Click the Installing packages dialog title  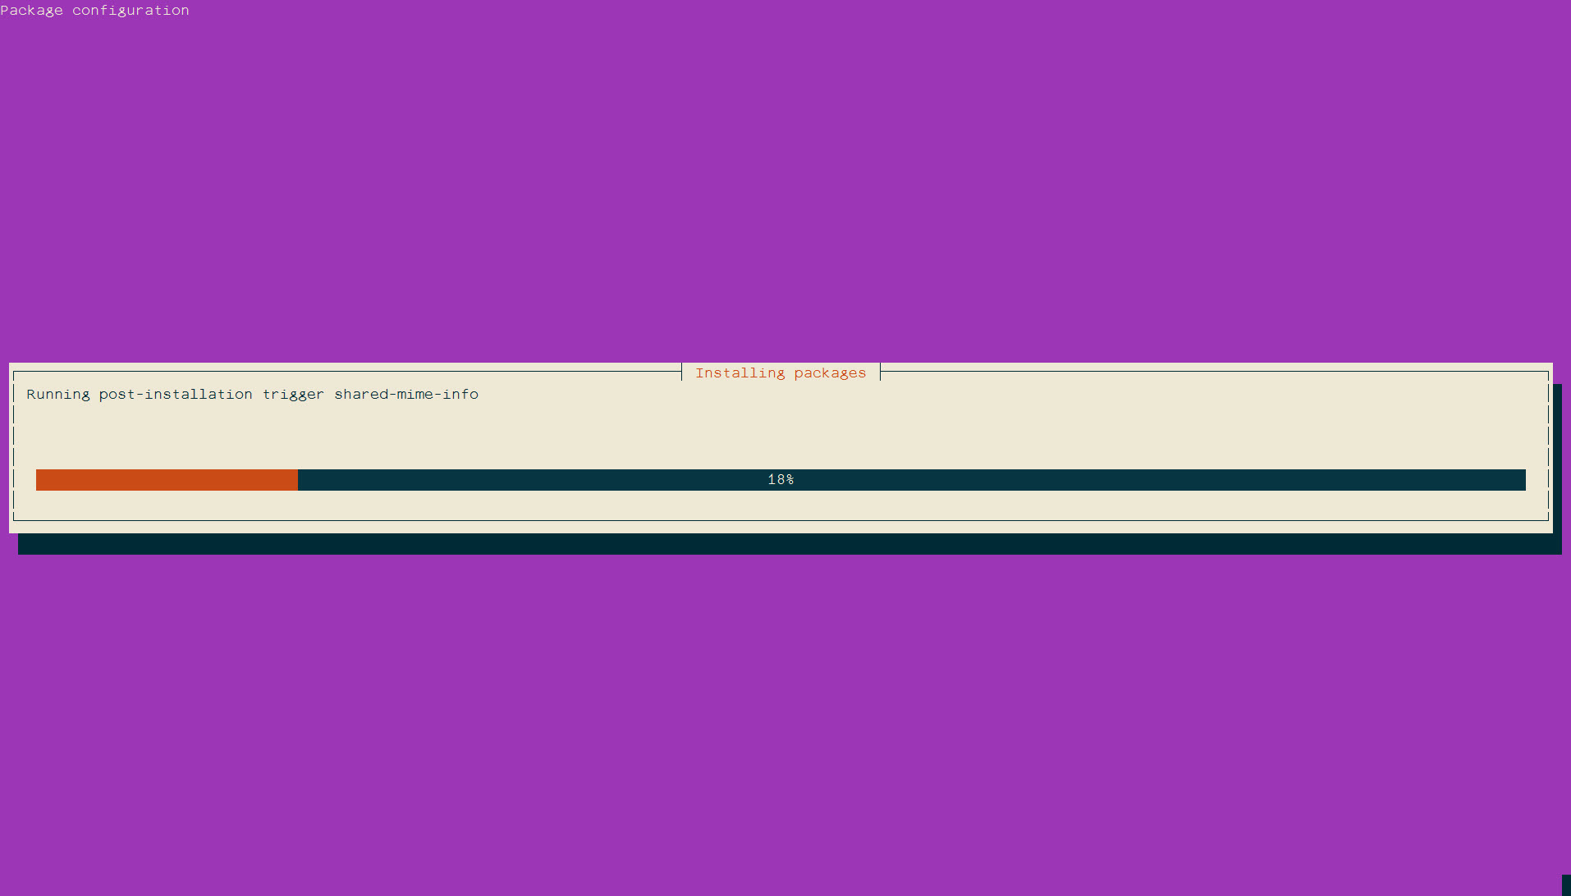tap(781, 373)
